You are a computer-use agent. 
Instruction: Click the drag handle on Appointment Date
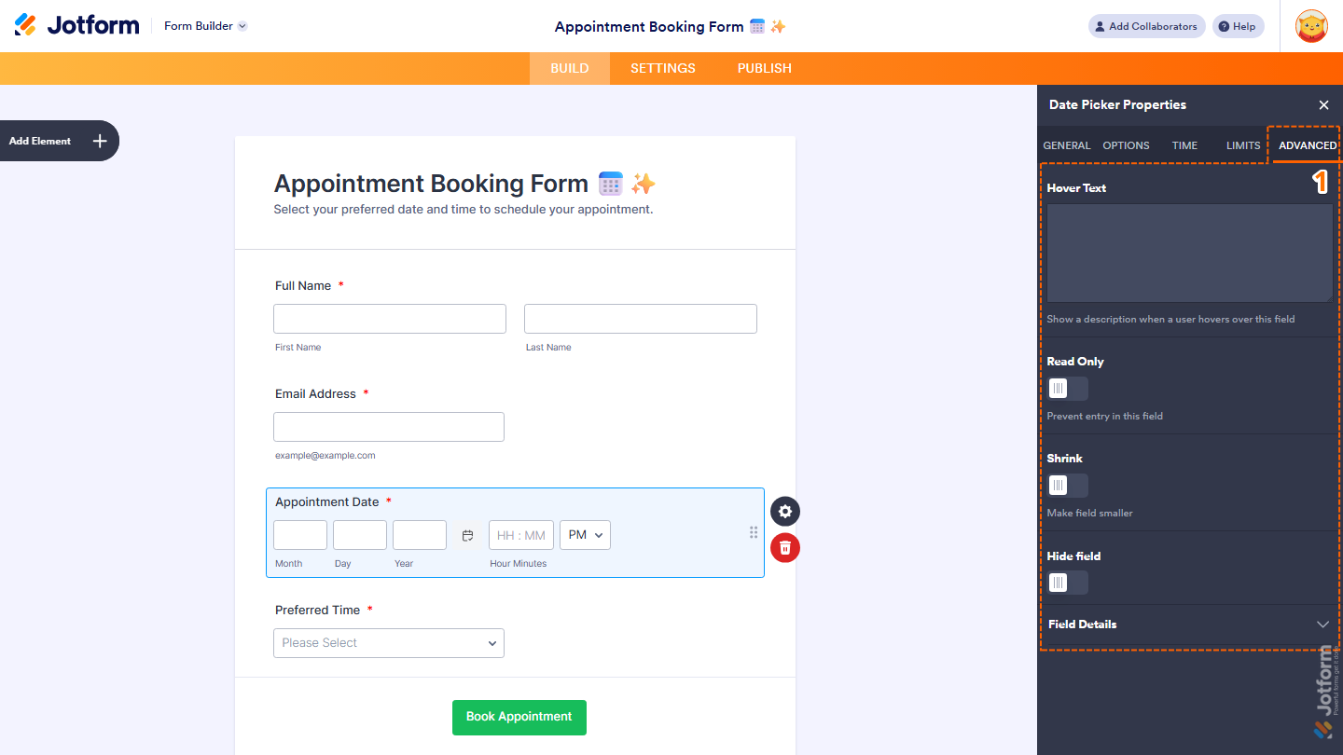click(754, 532)
